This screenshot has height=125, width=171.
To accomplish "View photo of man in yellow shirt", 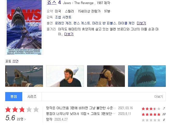I will click(x=106, y=76).
